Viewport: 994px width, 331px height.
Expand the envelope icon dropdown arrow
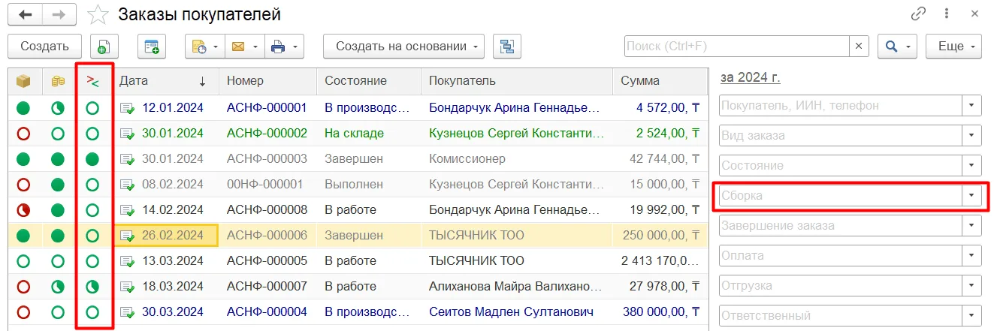click(x=256, y=47)
